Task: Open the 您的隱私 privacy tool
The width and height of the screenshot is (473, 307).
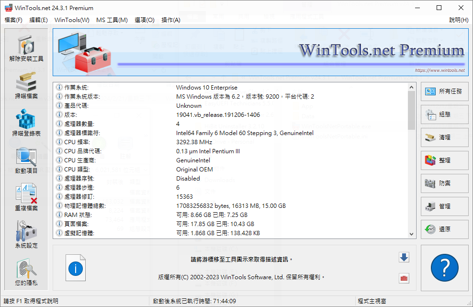Action: tap(26, 273)
